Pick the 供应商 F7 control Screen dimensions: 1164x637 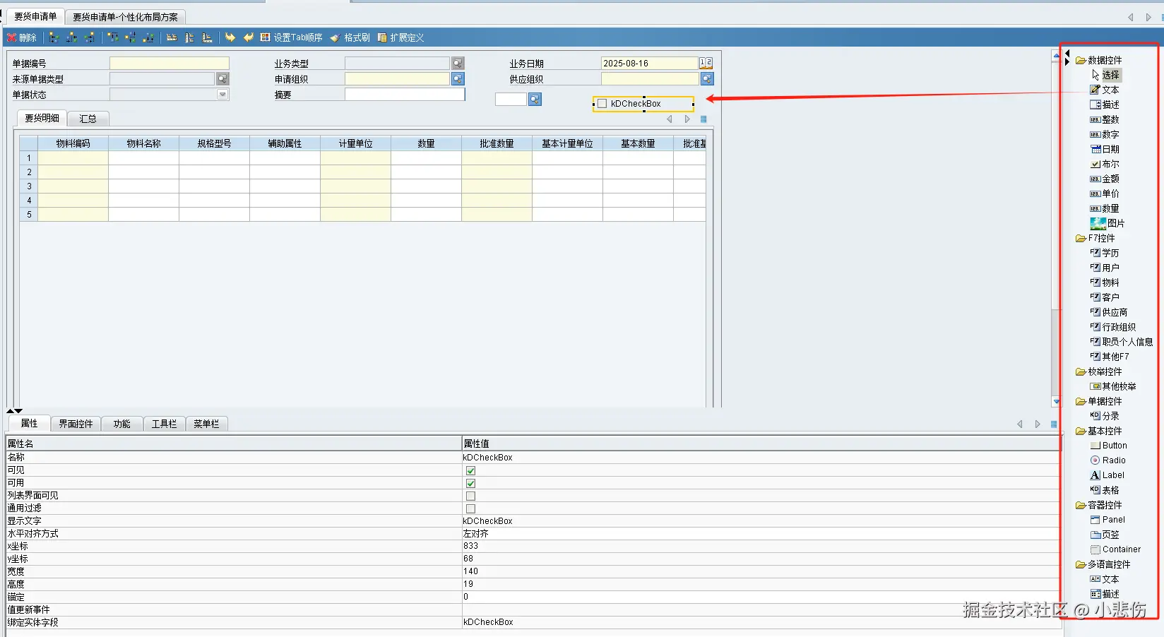click(1109, 312)
